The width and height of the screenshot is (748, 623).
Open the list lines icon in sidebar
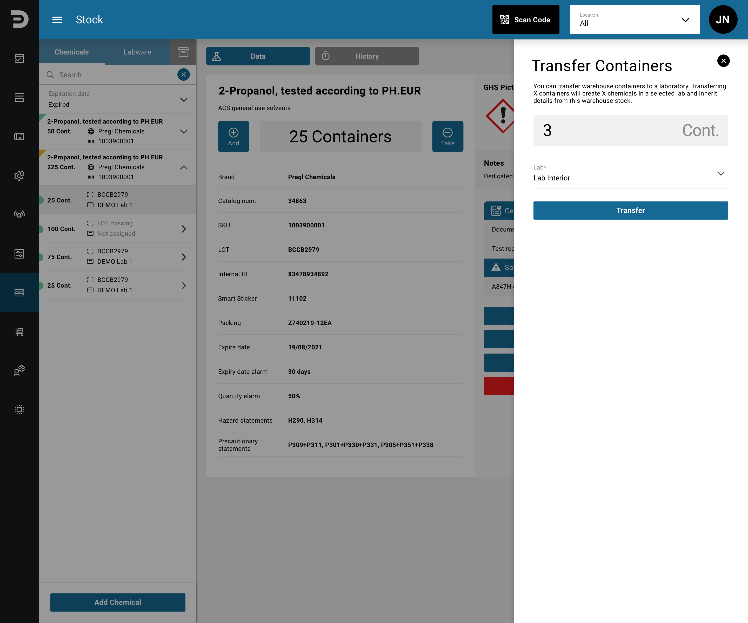coord(19,97)
